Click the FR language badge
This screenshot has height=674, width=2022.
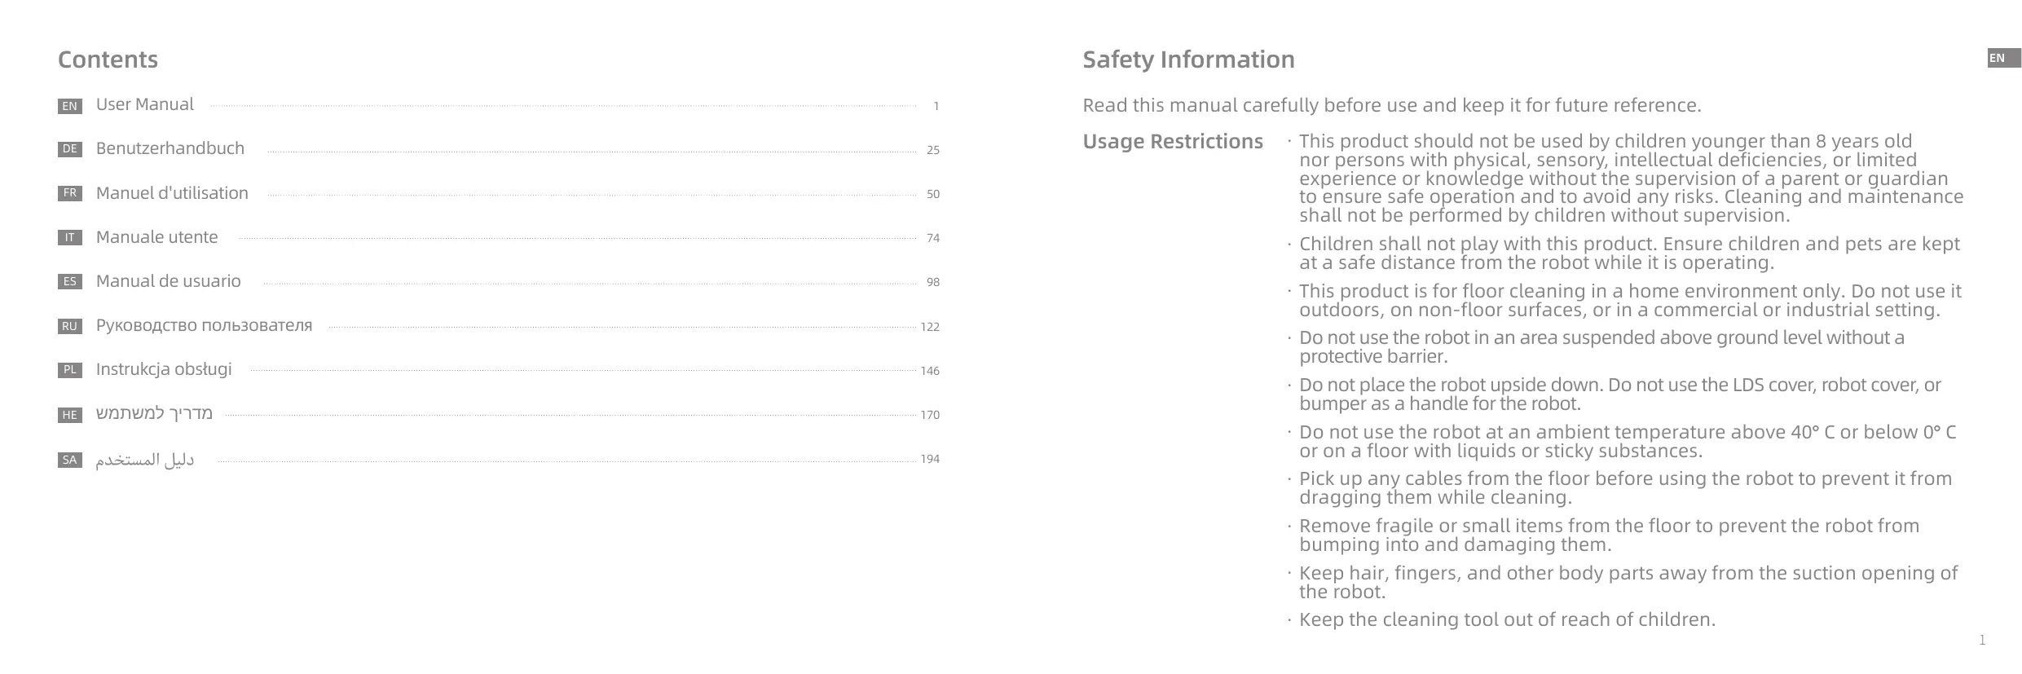pos(70,193)
